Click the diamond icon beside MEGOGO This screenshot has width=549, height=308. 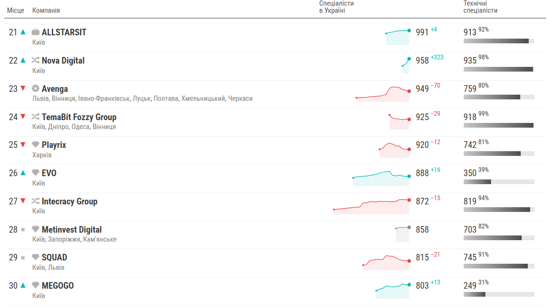(x=35, y=285)
